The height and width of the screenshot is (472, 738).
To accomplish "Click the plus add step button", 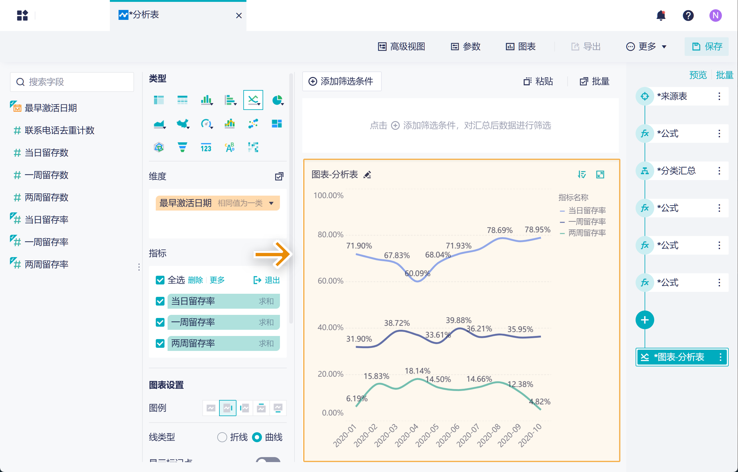I will click(645, 320).
